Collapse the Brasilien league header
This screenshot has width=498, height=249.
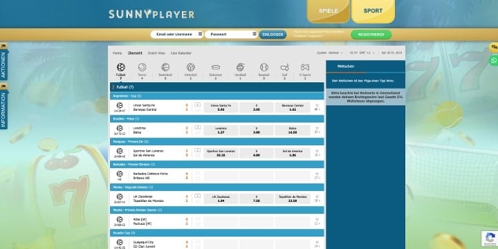(217, 119)
